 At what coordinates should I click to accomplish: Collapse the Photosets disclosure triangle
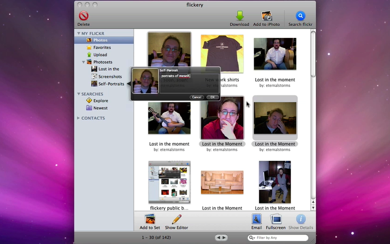[83, 62]
